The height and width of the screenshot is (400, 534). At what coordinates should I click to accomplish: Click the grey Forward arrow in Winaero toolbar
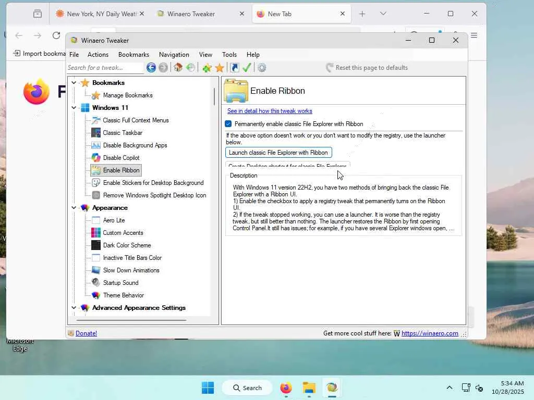pyautogui.click(x=163, y=68)
